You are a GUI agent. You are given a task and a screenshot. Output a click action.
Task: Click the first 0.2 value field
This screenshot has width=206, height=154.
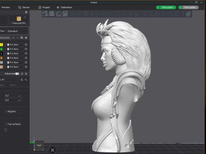(13, 96)
